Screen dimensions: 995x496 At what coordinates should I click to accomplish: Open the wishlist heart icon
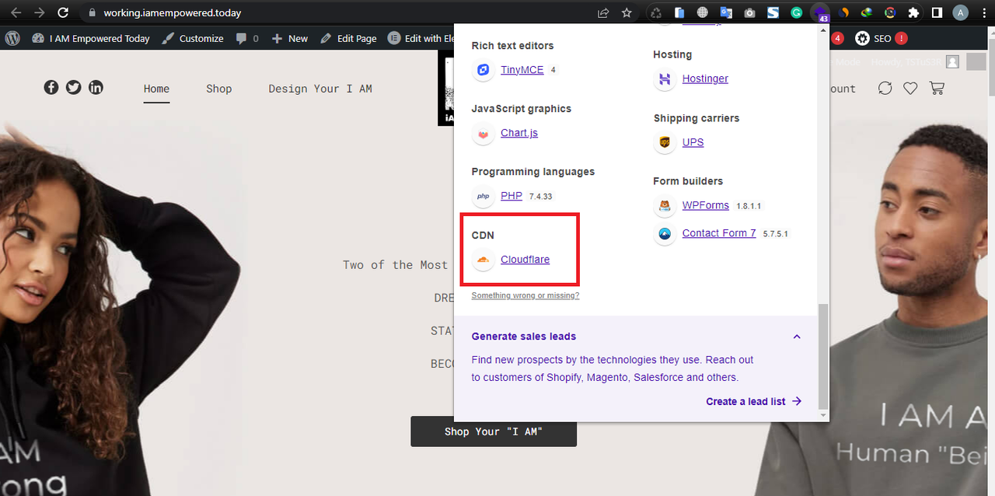910,89
